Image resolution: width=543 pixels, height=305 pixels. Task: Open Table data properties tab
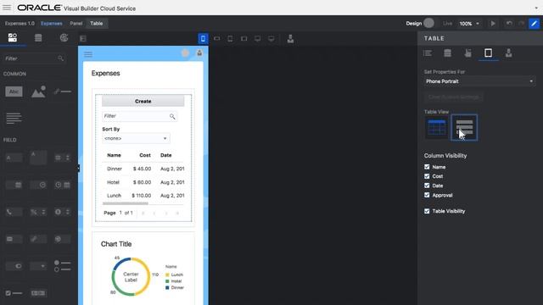[447, 53]
